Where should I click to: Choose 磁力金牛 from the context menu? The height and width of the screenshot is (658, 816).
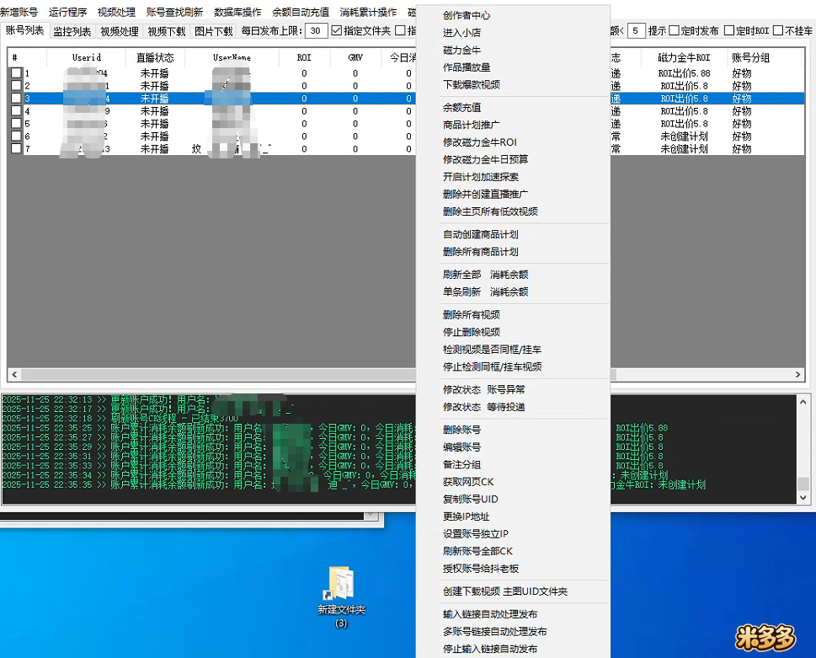tap(461, 50)
